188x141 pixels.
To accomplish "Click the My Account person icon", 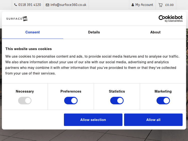I will click(x=133, y=5).
